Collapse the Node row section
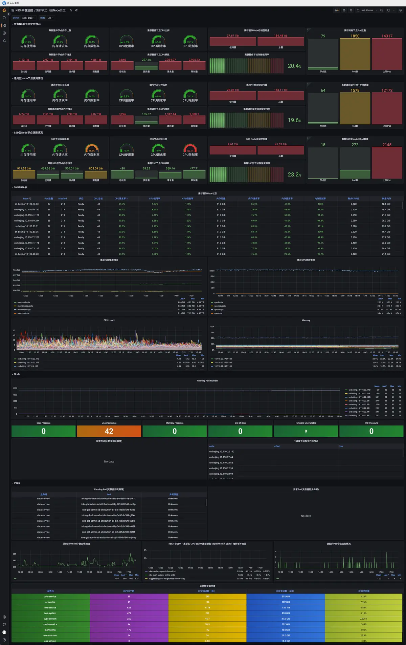406x645 pixels. click(16, 374)
